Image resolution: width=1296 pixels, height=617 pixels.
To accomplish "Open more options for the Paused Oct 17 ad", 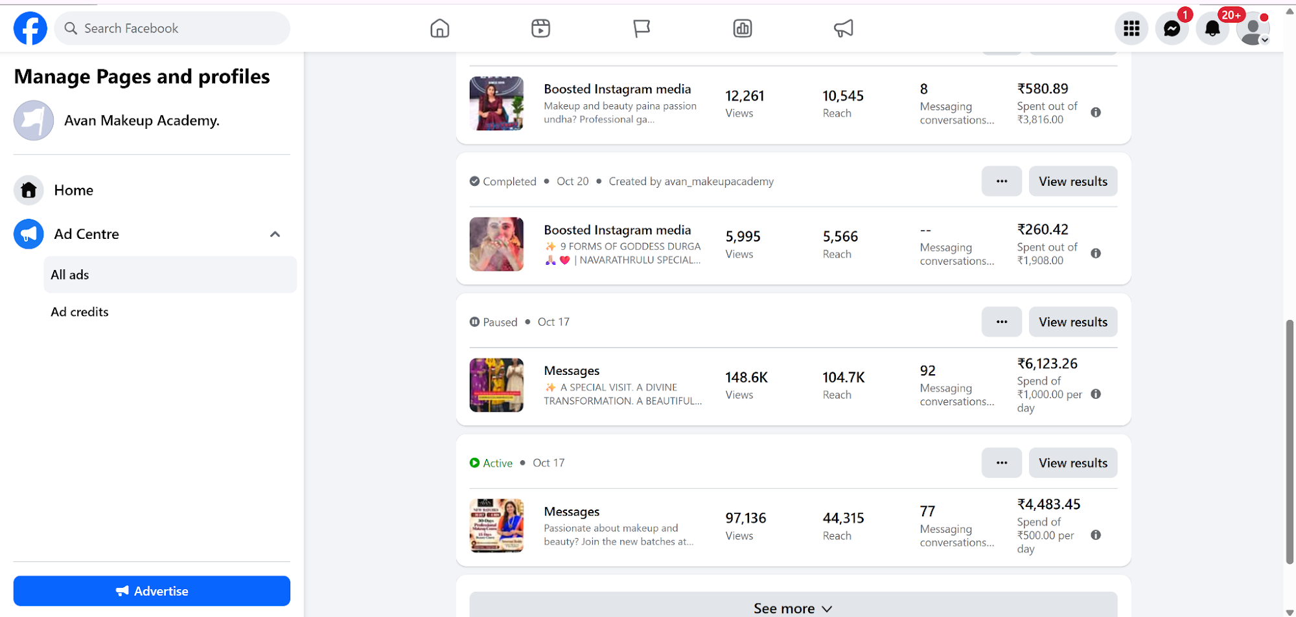I will click(1002, 322).
